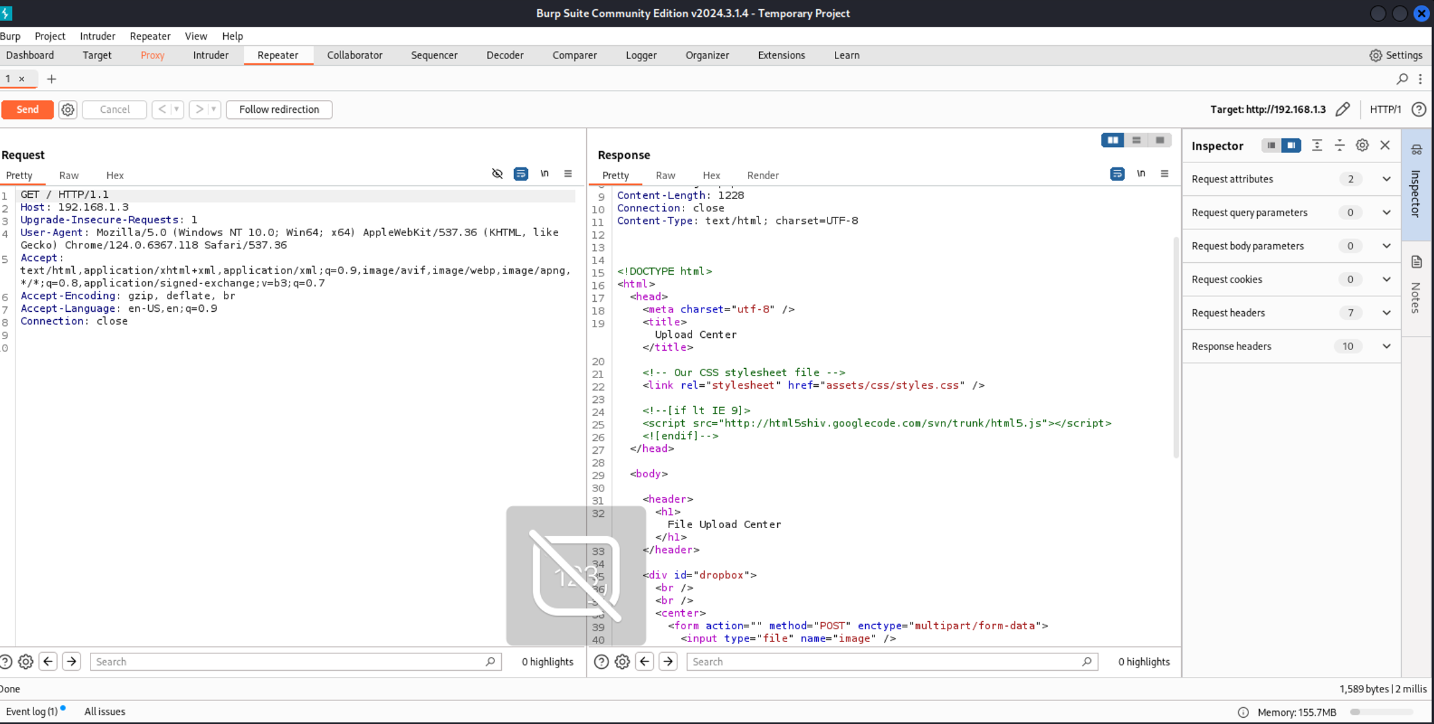The height and width of the screenshot is (724, 1434).
Task: Focus the Response search field
Action: tap(892, 661)
